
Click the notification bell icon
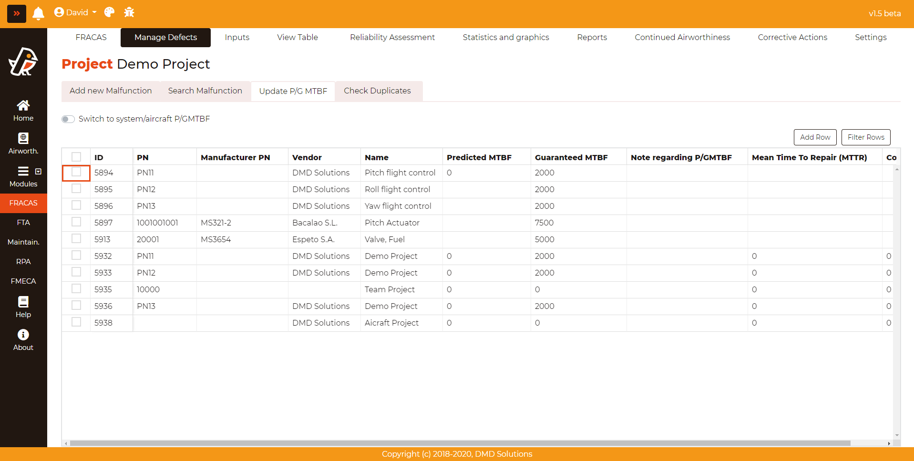tap(38, 13)
